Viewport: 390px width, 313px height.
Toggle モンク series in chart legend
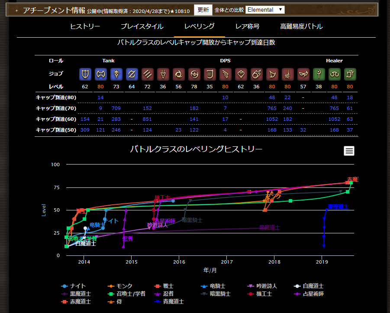(x=120, y=286)
